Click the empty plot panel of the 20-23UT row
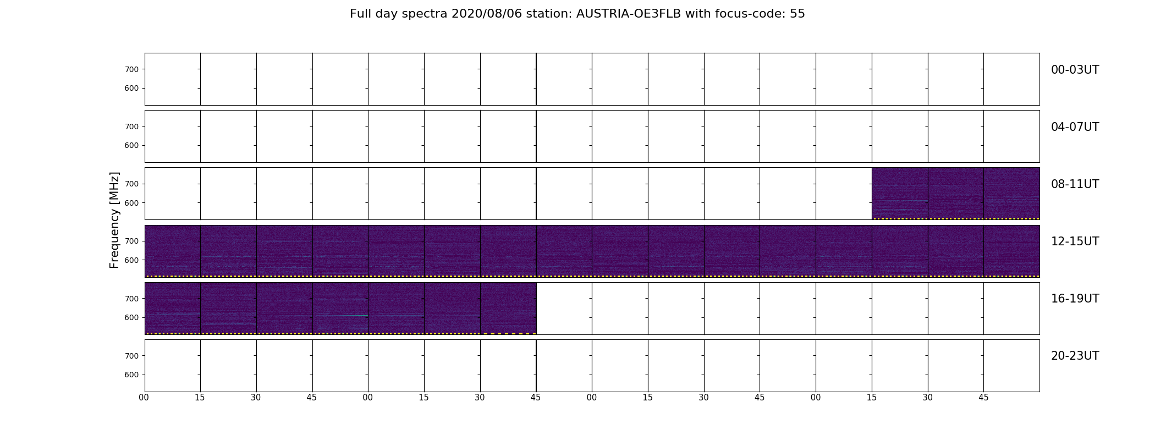This screenshot has height=440, width=1155. pos(592,366)
